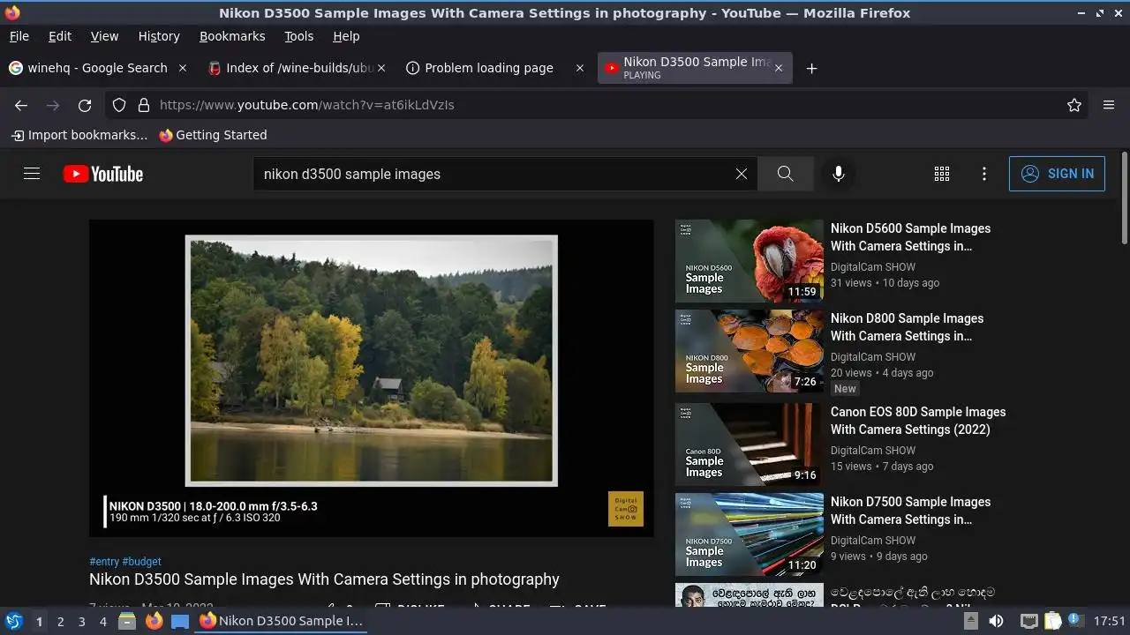The image size is (1130, 635).
Task: Open the History menu
Action: click(x=159, y=36)
